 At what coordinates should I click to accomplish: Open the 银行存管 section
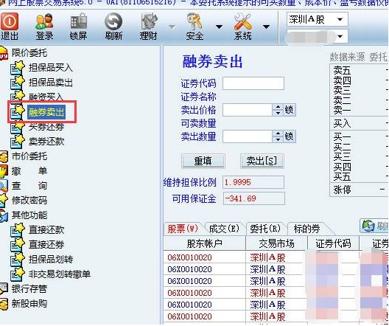click(x=29, y=289)
